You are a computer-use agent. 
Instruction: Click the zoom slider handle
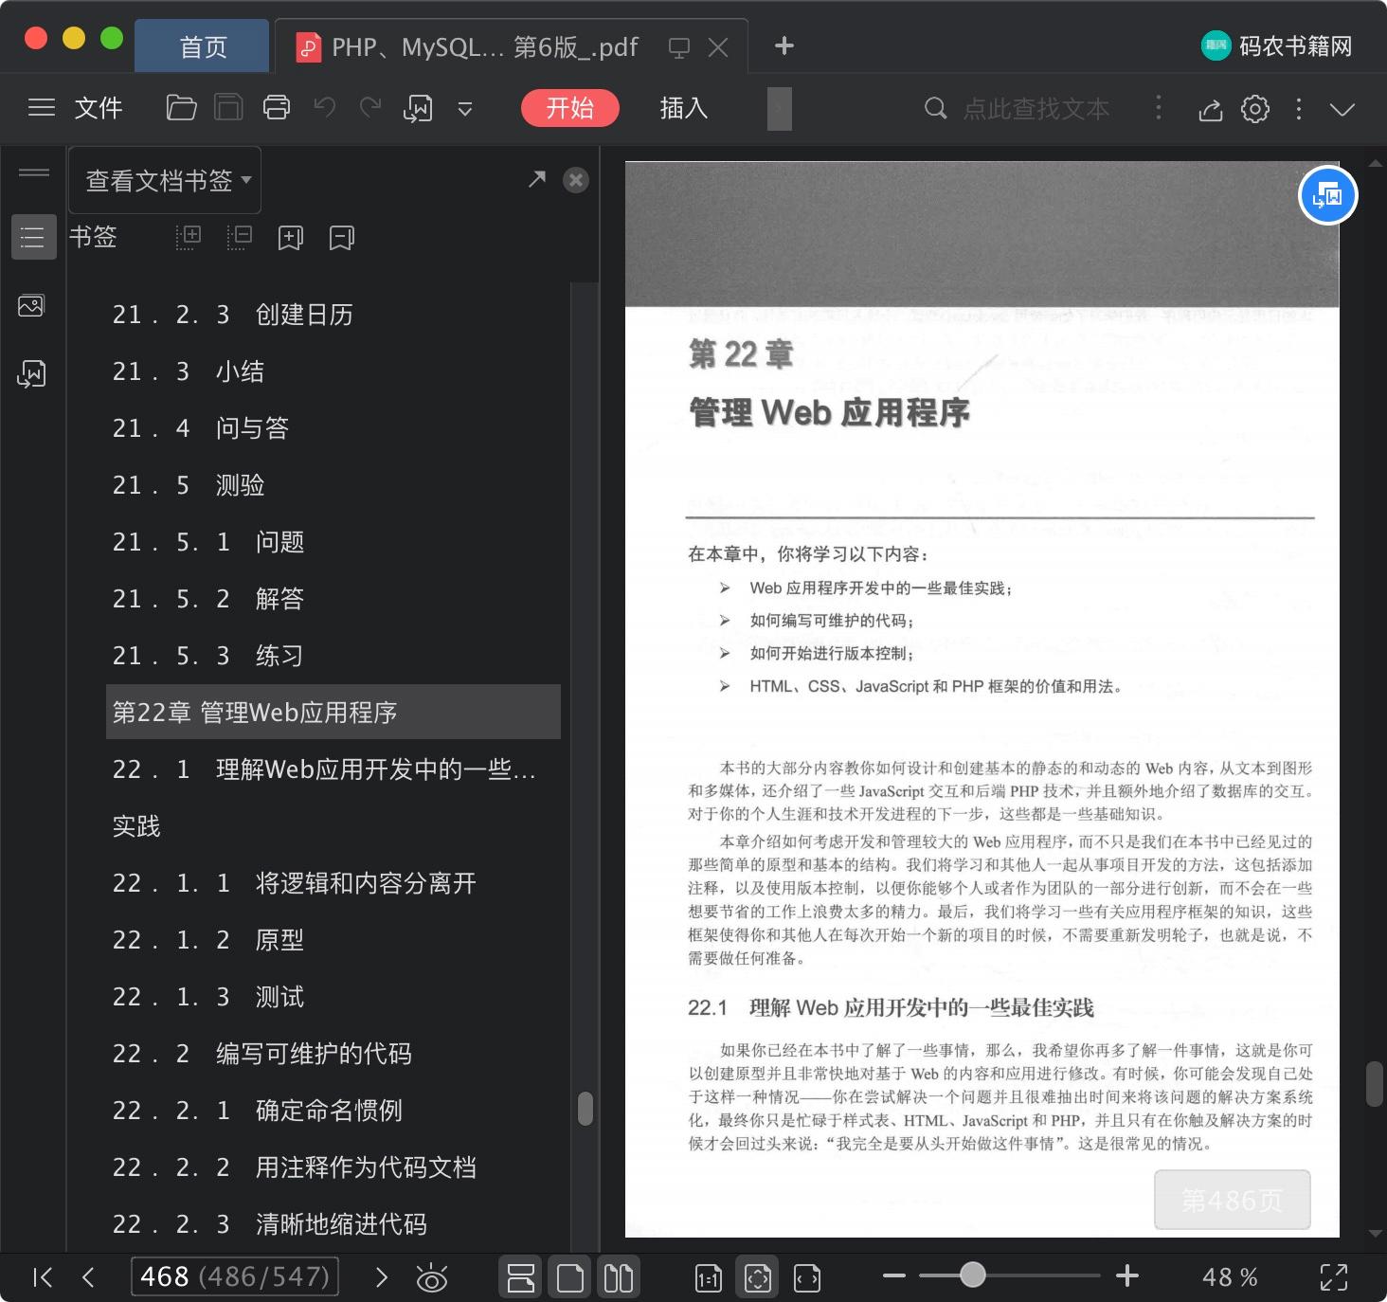[x=972, y=1275]
